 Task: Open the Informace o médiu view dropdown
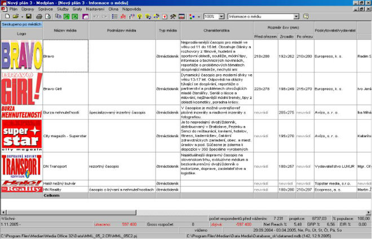[296, 16]
